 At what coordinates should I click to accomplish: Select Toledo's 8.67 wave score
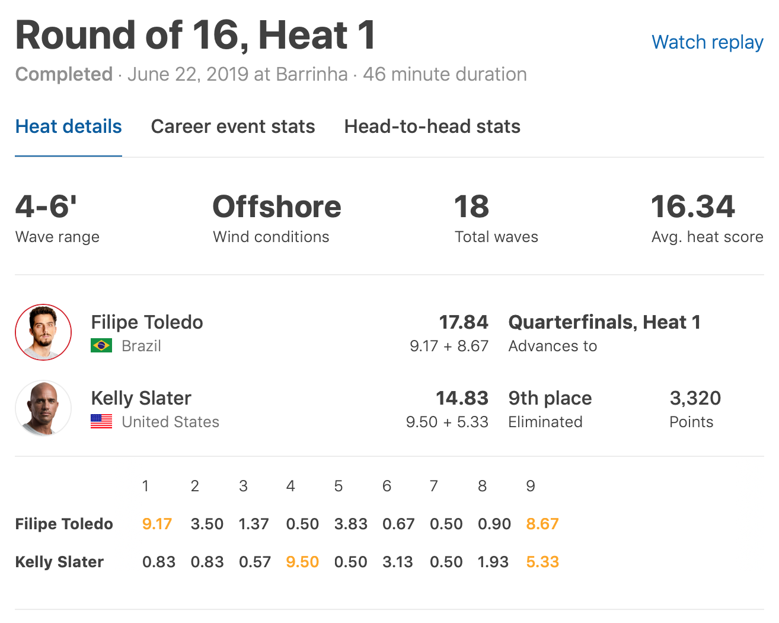pyautogui.click(x=542, y=524)
